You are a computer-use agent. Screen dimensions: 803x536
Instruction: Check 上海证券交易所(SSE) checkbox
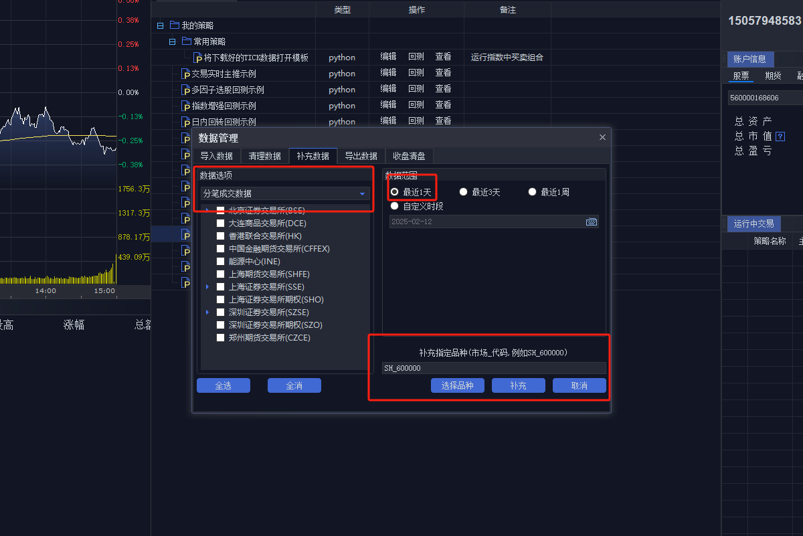pos(220,286)
